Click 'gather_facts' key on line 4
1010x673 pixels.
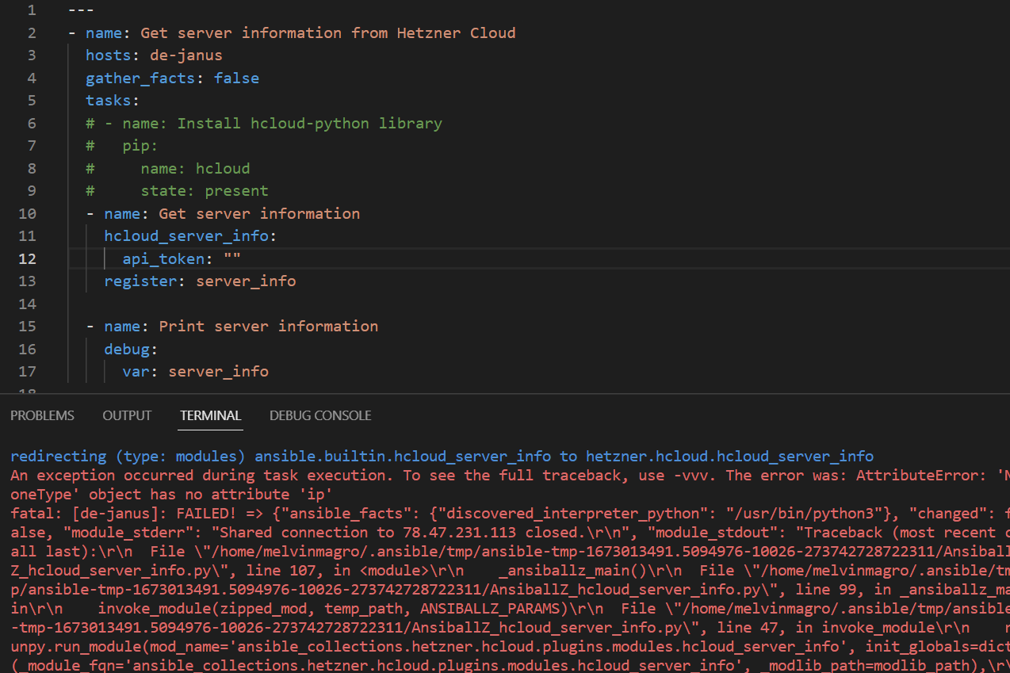click(x=140, y=78)
